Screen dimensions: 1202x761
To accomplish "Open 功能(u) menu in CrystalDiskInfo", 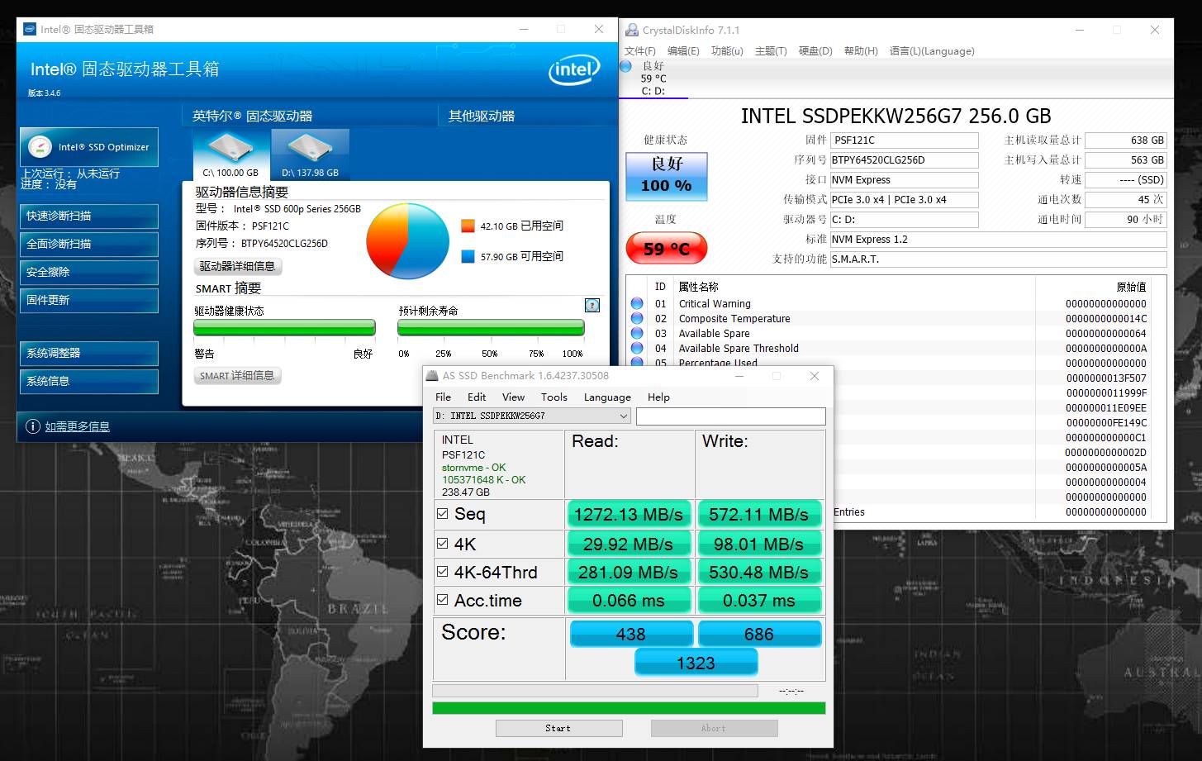I will 727,51.
